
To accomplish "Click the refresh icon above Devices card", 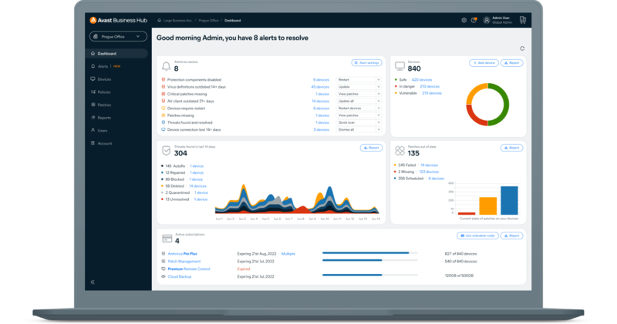I will [x=522, y=48].
